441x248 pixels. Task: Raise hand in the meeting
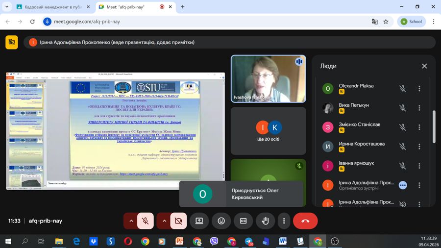265,221
